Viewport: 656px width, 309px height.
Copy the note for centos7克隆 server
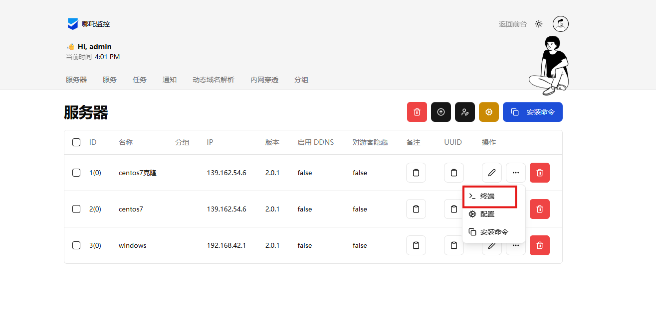416,173
